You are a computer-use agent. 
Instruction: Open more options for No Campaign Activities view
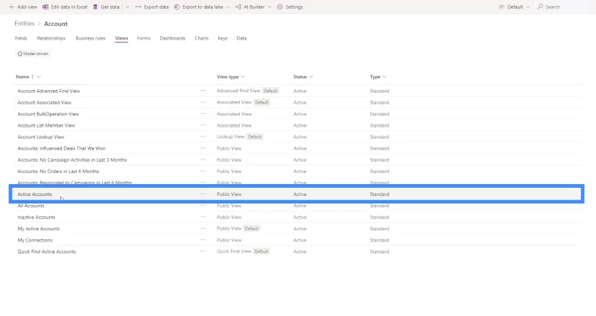point(203,159)
